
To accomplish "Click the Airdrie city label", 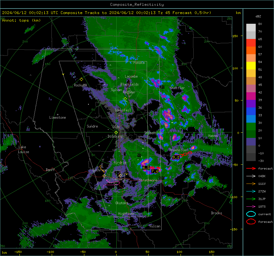I will click(120, 163).
